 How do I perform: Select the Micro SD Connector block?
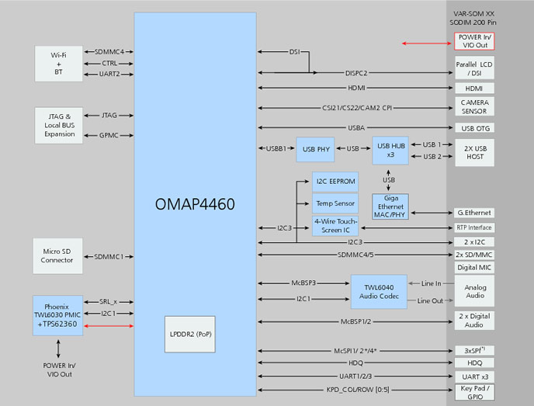[x=57, y=256]
